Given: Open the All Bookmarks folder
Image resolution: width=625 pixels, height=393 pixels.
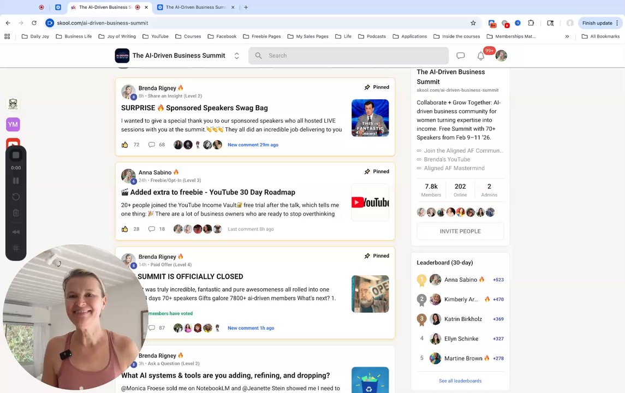Looking at the screenshot, I should click(600, 36).
